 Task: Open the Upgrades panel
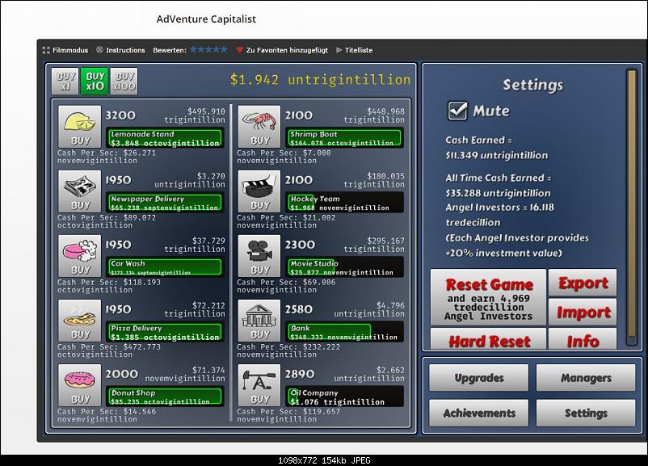click(478, 377)
